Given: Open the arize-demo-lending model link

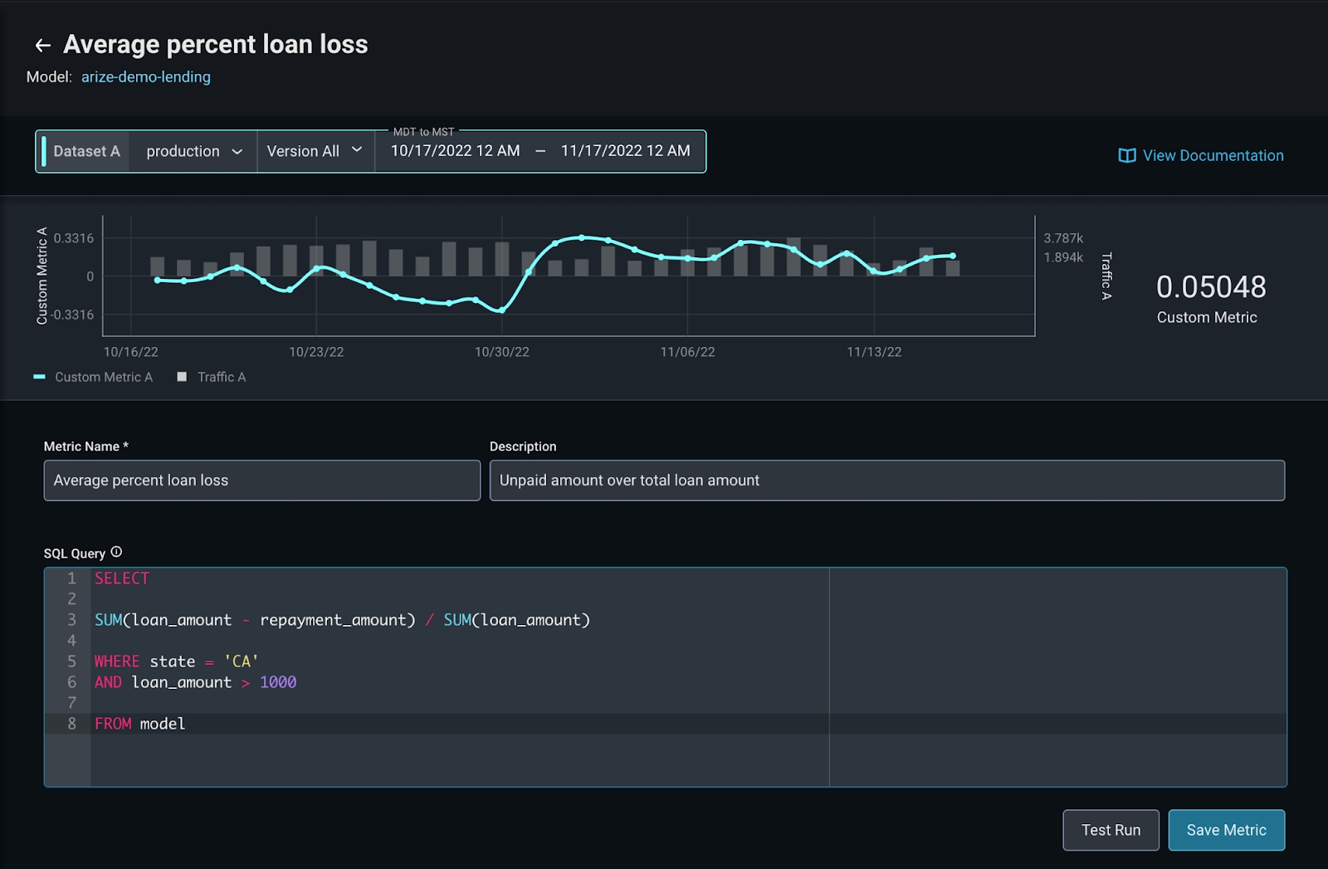Looking at the screenshot, I should point(145,77).
